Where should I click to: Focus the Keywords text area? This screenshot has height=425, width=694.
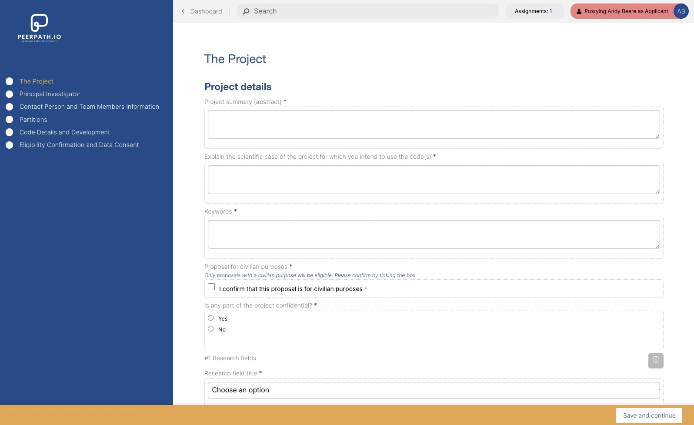(x=434, y=234)
